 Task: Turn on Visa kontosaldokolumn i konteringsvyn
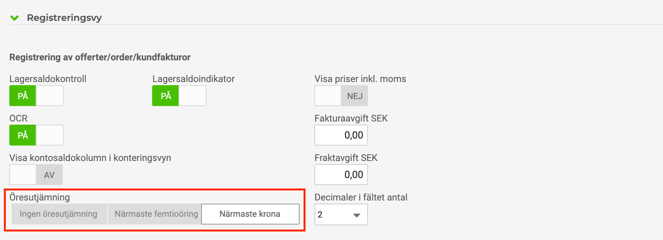click(x=36, y=175)
